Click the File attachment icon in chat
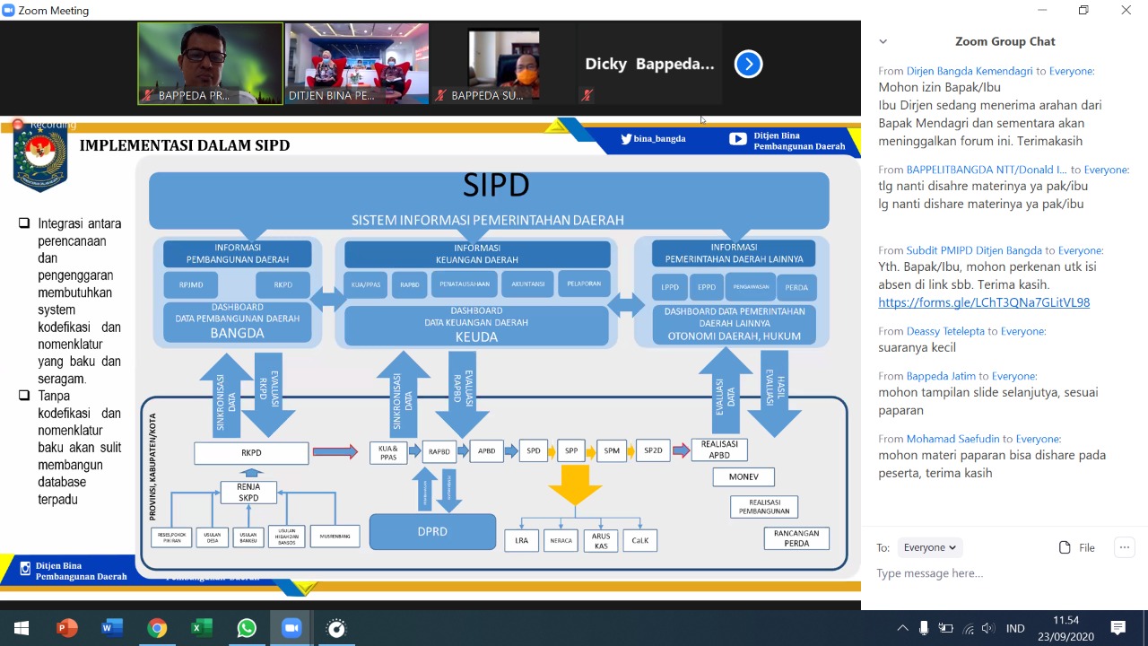The image size is (1148, 646). point(1076,547)
